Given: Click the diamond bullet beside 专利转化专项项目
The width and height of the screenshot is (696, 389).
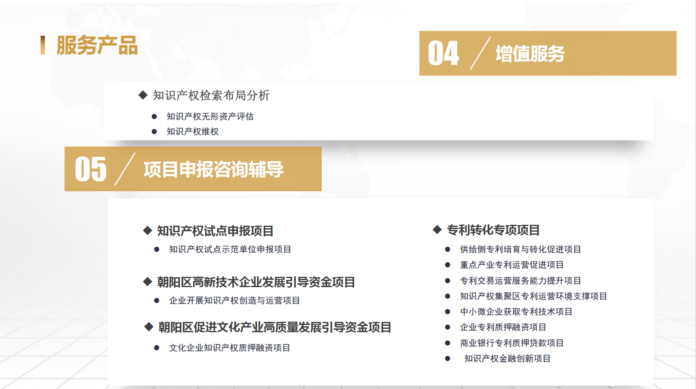Looking at the screenshot, I should tap(437, 230).
